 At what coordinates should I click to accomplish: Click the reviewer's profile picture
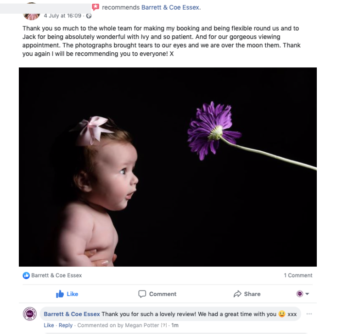point(31,12)
